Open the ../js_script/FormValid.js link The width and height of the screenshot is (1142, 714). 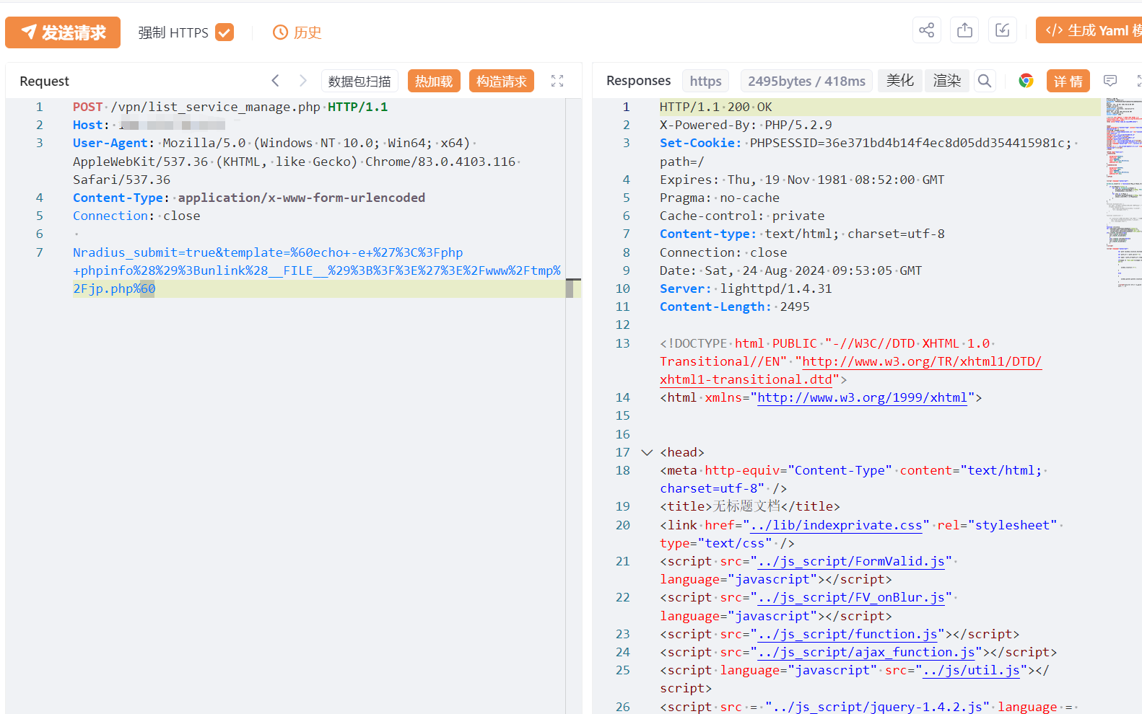pyautogui.click(x=851, y=561)
